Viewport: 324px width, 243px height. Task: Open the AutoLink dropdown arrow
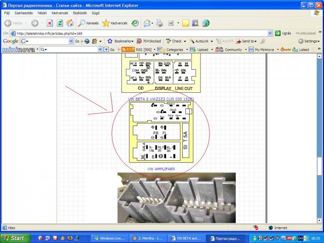pos(211,41)
